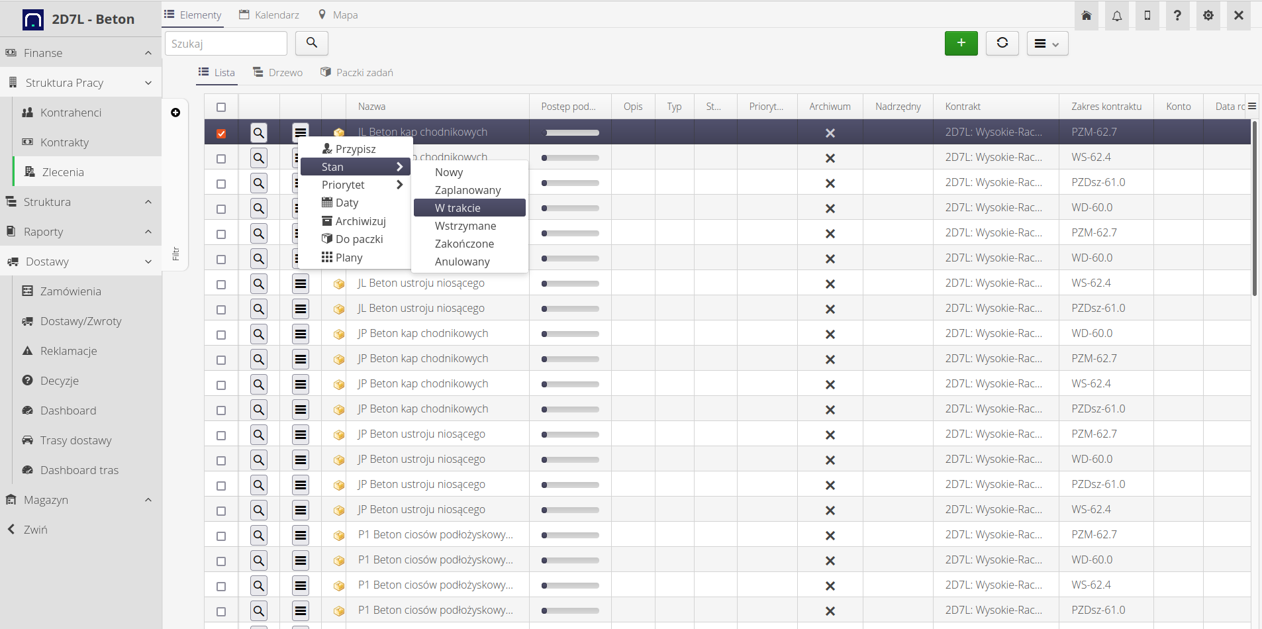The height and width of the screenshot is (629, 1262).
Task: Click the green add new element button
Action: pos(961,44)
